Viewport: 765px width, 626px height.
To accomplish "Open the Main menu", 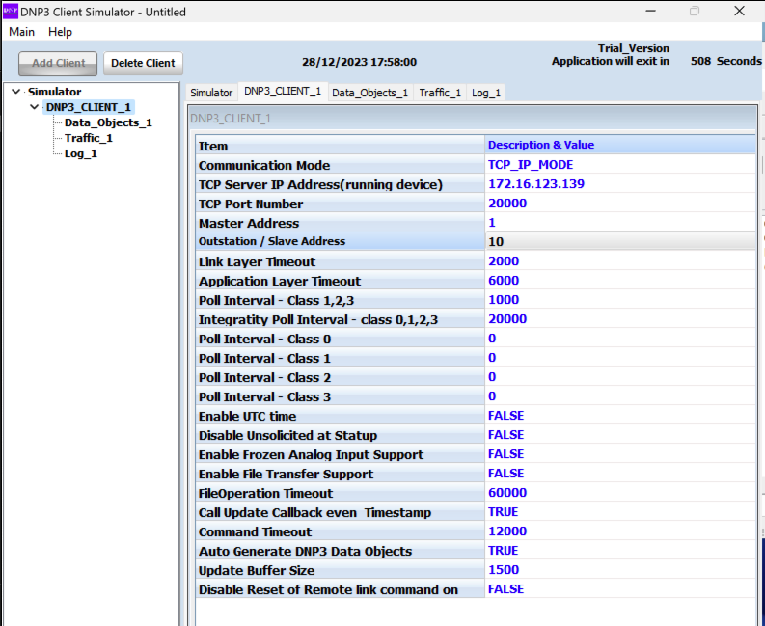I will click(x=21, y=32).
